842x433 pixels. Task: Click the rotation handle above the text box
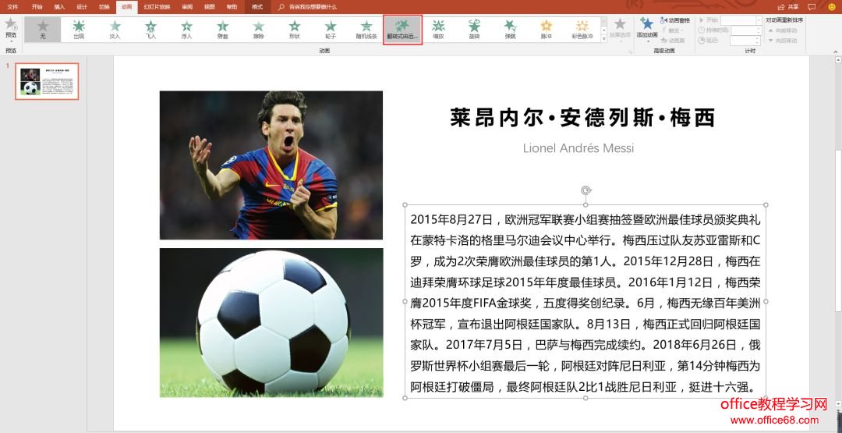(586, 190)
